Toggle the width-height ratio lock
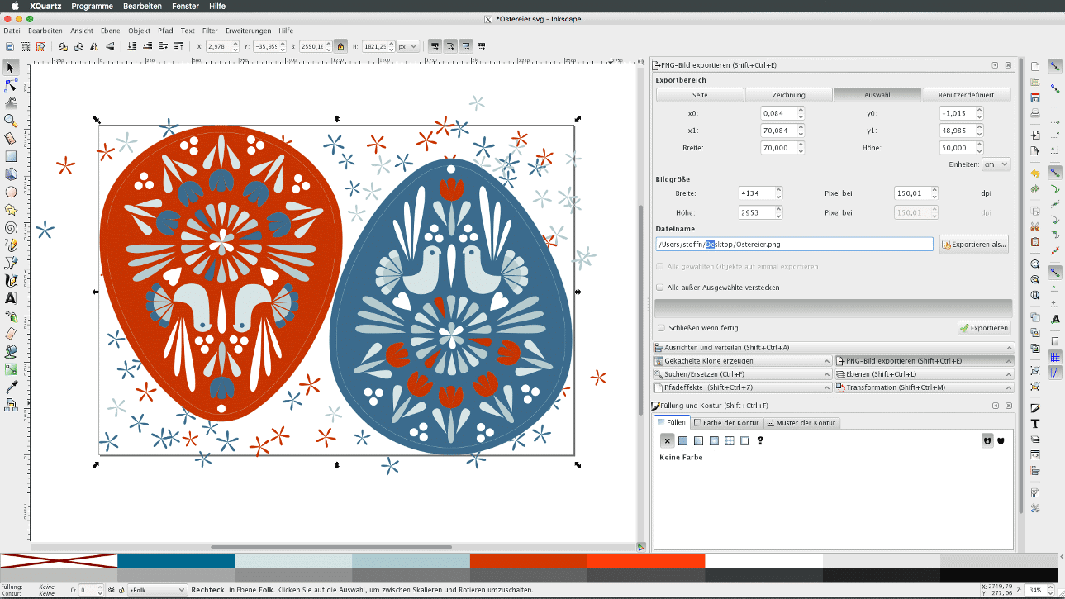Viewport: 1065px width, 599px height. coord(340,46)
